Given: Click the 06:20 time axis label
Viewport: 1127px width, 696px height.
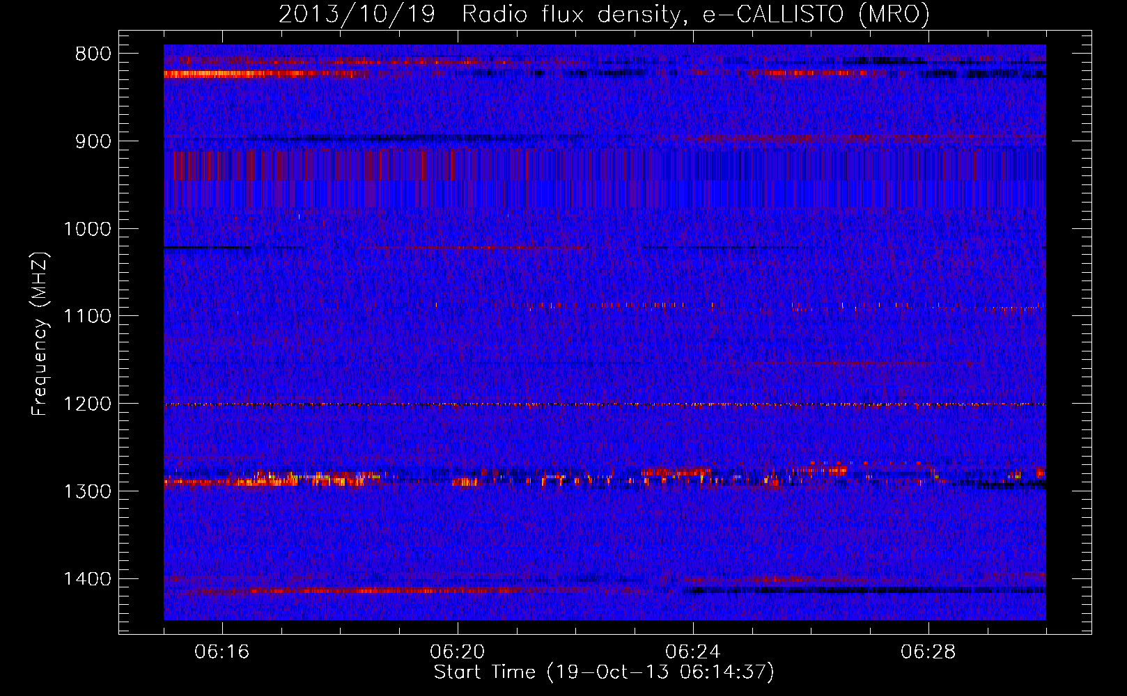Looking at the screenshot, I should click(458, 652).
